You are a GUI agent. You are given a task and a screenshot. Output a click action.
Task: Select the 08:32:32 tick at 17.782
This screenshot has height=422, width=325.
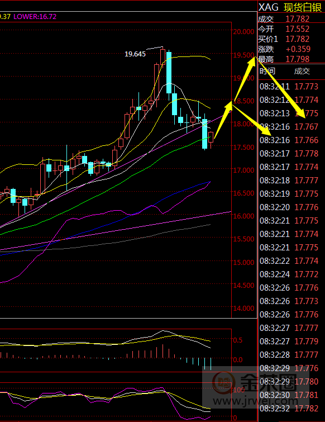(289, 409)
